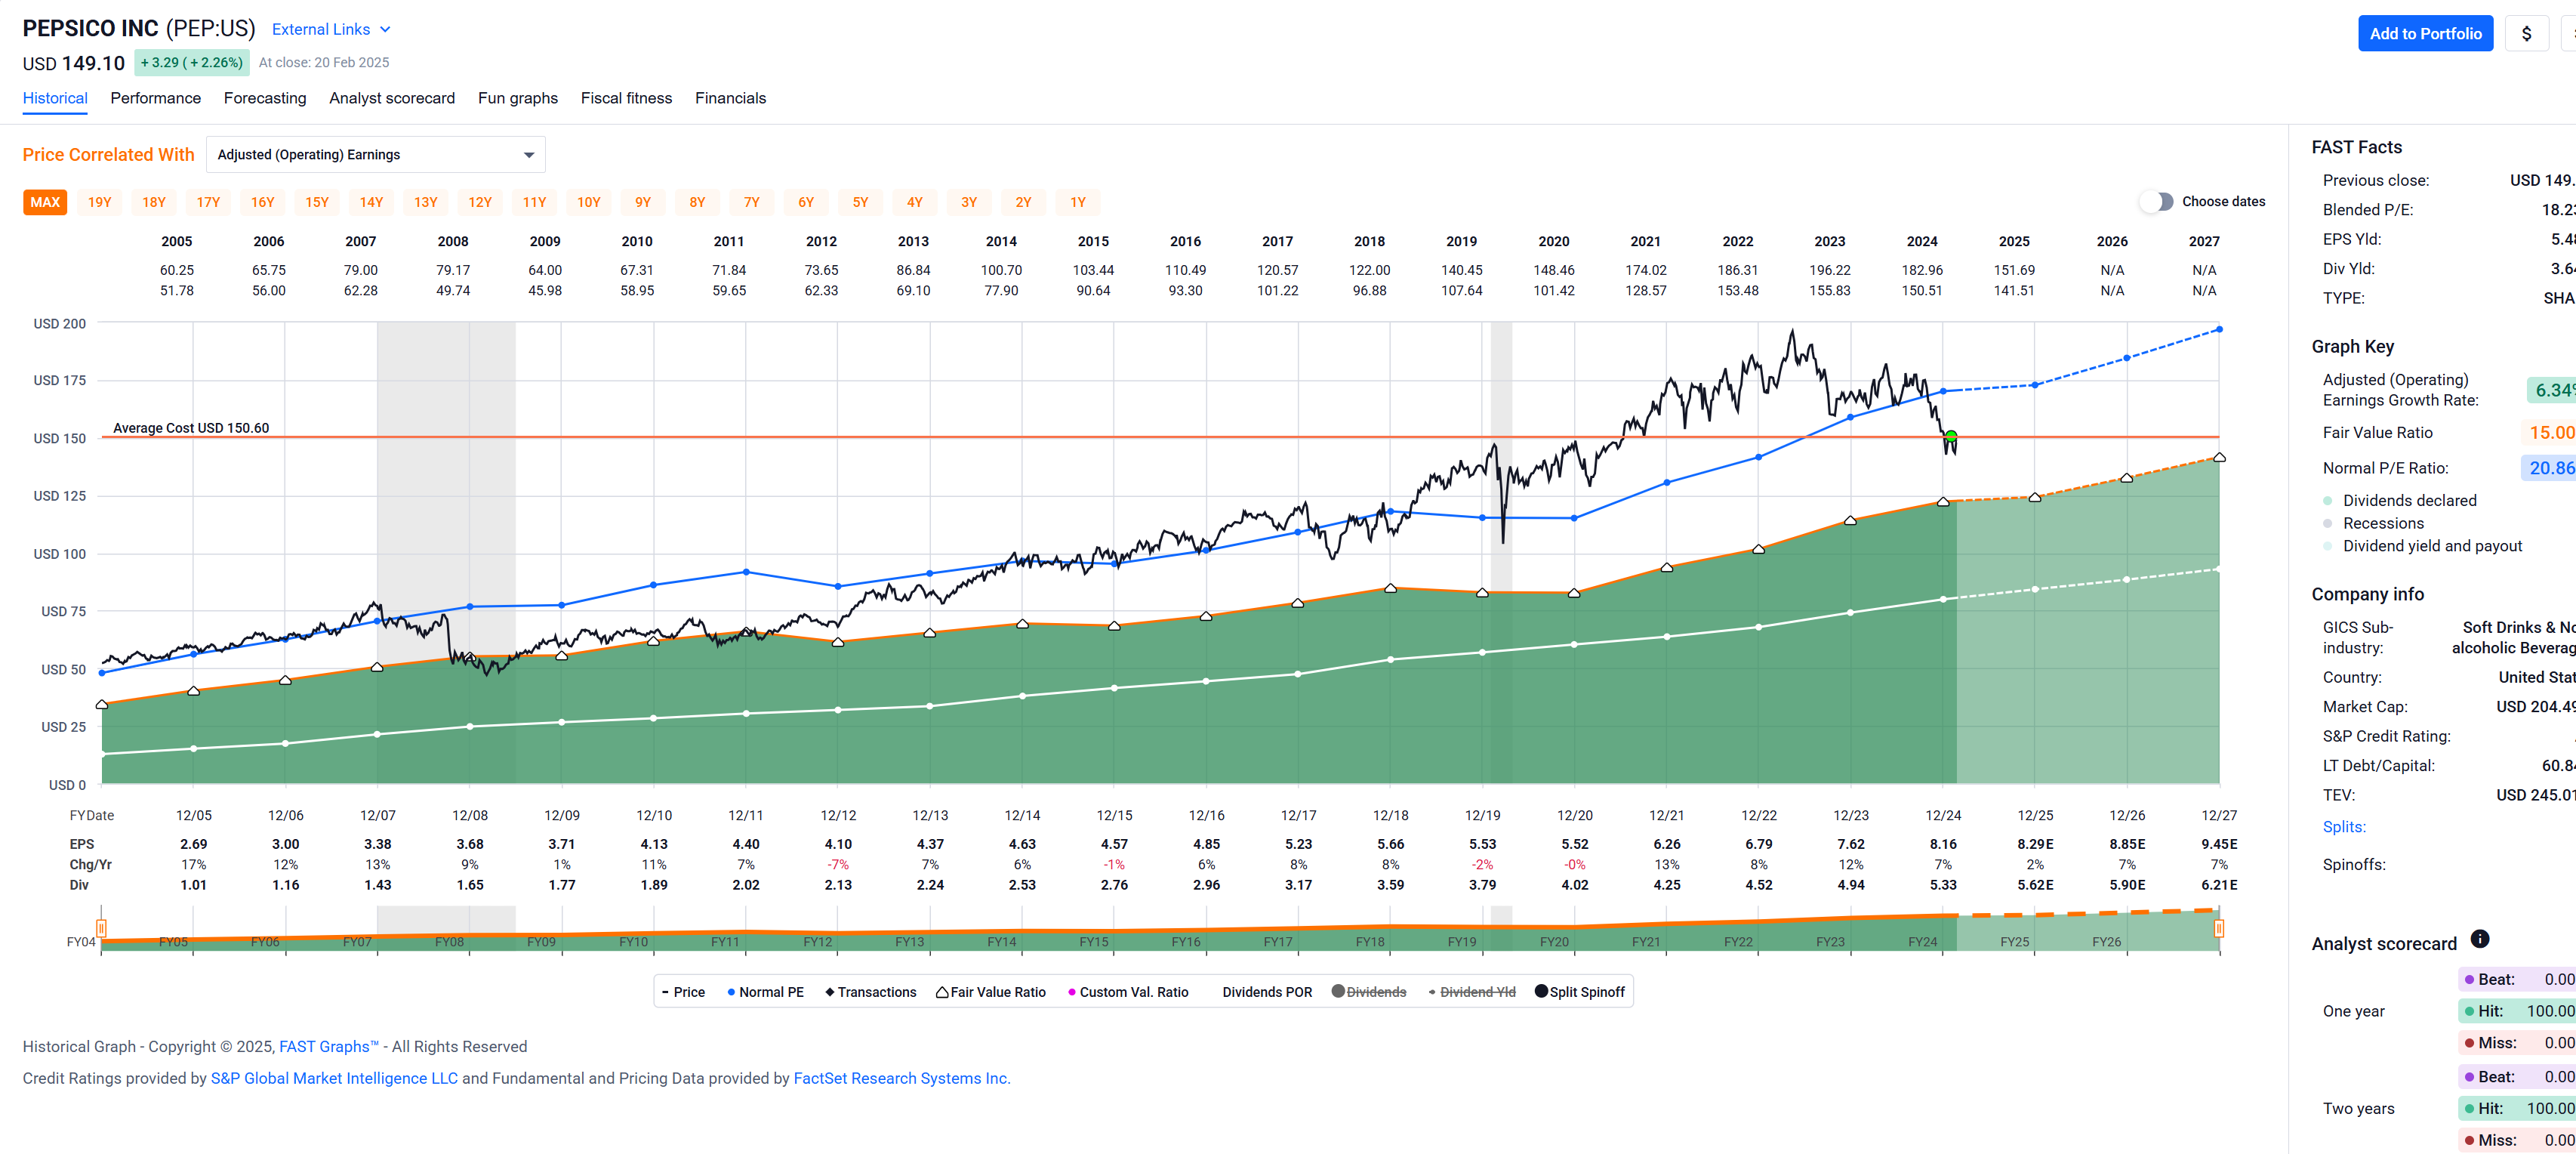Click the Normal P/E Ratio 20.86 value box
The width and height of the screenshot is (2576, 1154).
click(2549, 467)
